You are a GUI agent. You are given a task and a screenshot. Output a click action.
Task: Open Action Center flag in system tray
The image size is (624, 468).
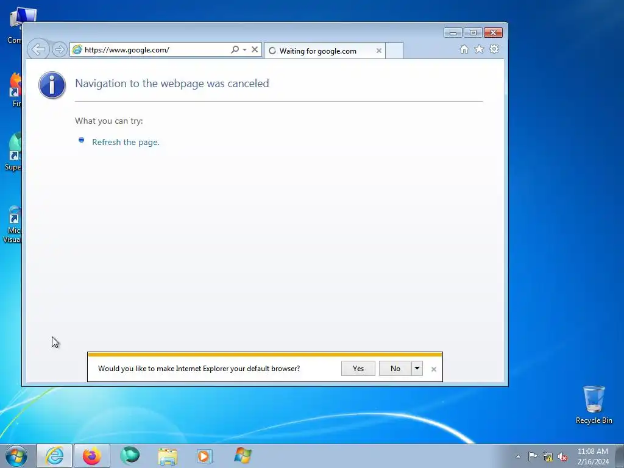pyautogui.click(x=533, y=456)
